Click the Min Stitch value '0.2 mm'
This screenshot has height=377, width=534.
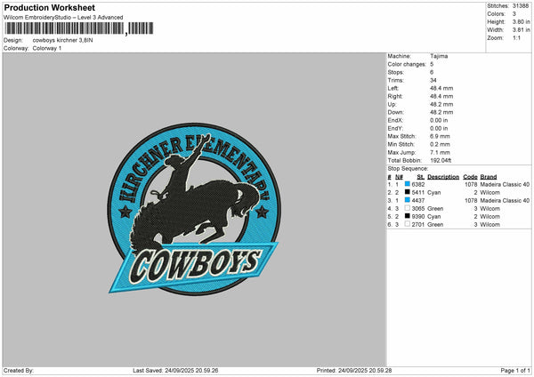(x=440, y=144)
